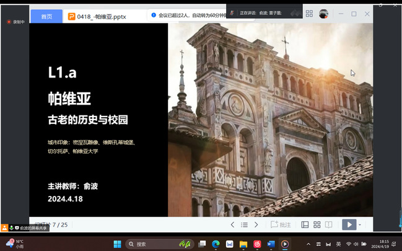Toggle the 英 input language indicator
This screenshot has height=251, width=402.
338,244
